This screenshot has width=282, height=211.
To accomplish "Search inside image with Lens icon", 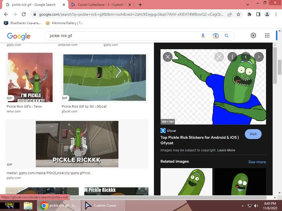I will (x=219, y=57).
